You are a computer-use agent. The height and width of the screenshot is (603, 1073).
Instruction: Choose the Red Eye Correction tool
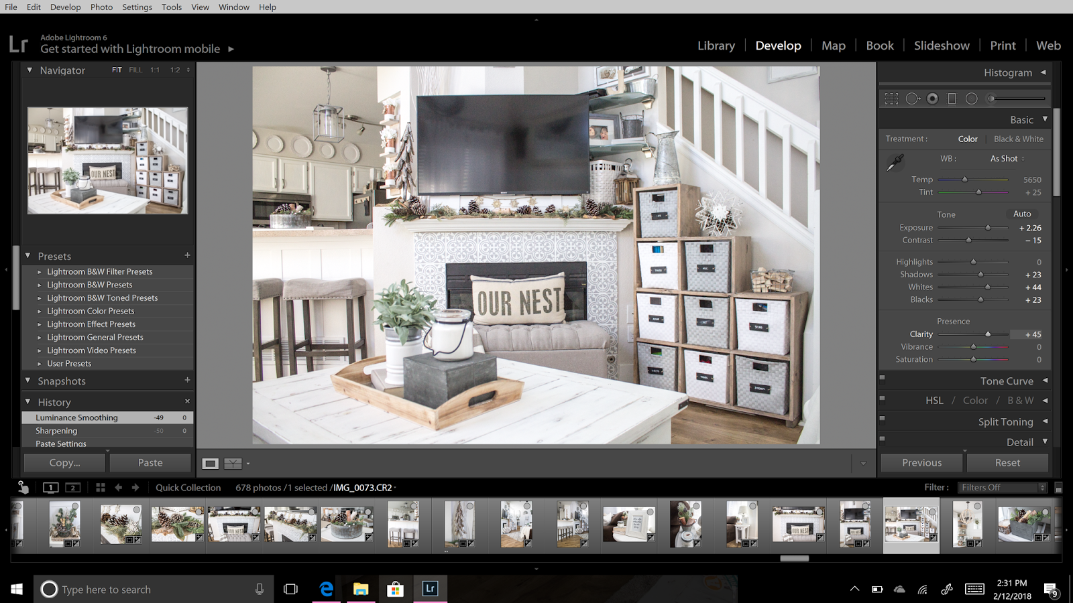click(932, 98)
